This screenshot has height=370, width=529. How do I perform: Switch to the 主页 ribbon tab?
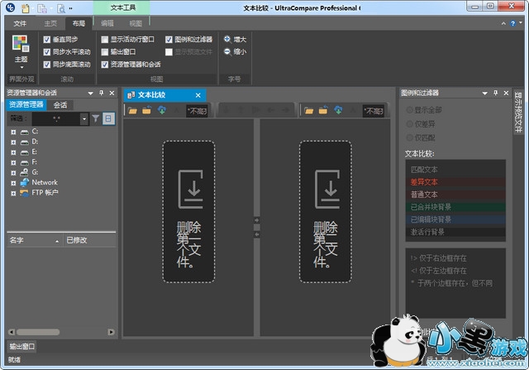pos(50,24)
